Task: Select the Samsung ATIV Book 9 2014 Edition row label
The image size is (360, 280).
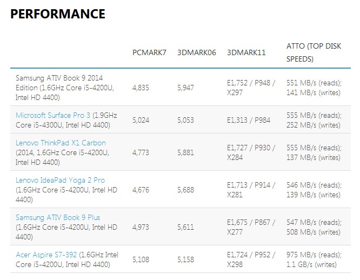Action: pos(65,88)
